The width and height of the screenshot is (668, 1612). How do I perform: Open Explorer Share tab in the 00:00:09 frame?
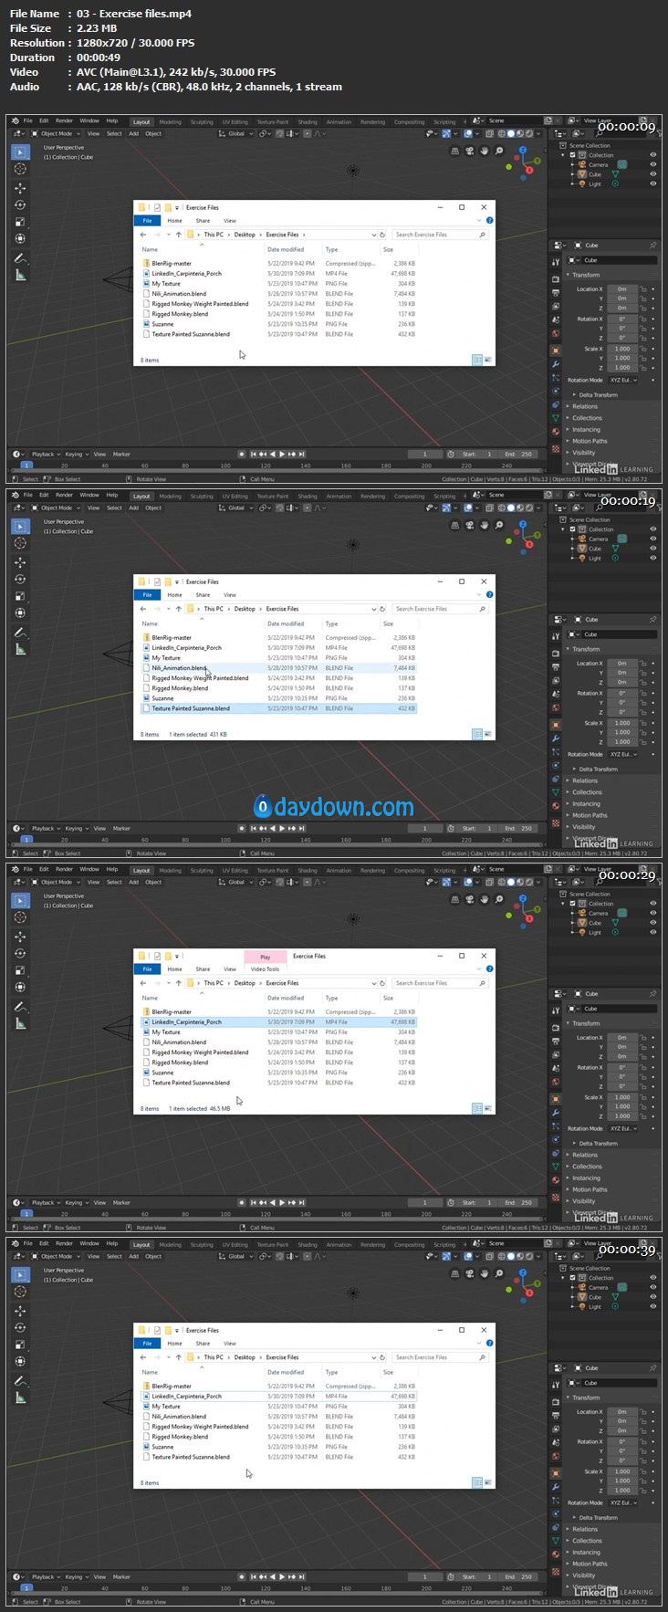(203, 220)
